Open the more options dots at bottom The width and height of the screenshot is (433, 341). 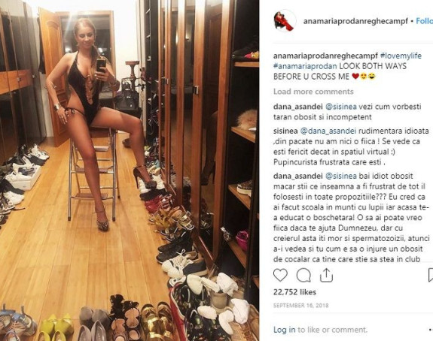point(431,330)
